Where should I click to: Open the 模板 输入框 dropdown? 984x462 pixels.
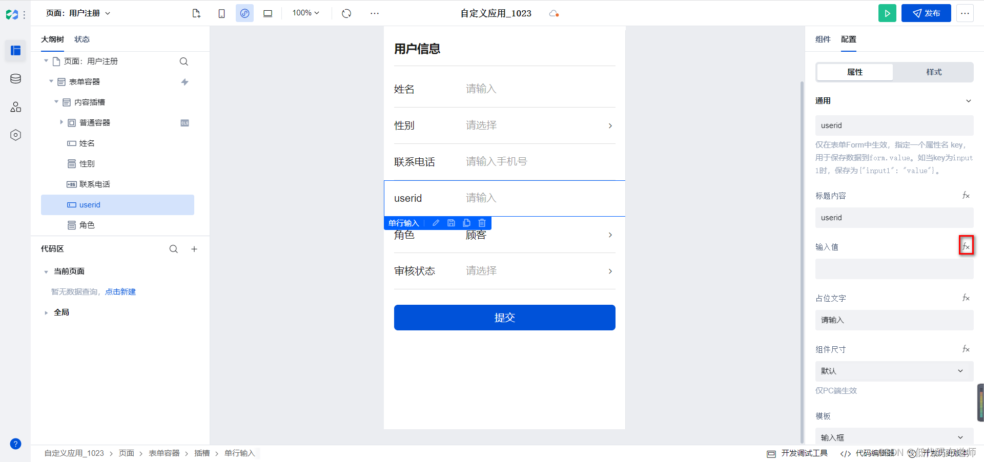(894, 437)
